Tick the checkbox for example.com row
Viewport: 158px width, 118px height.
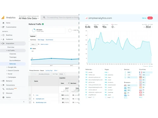30,99
